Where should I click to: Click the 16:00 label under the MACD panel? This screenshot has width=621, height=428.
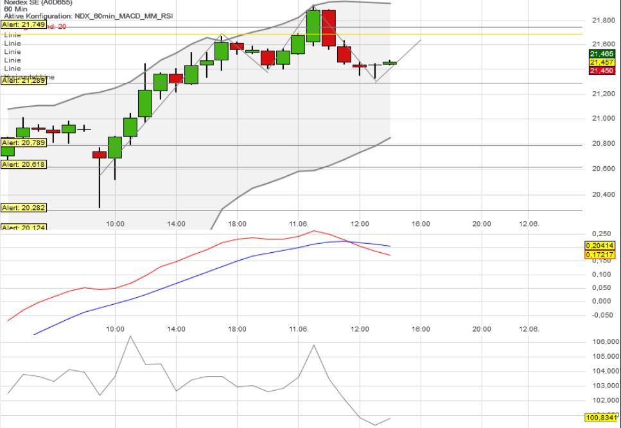coord(421,329)
